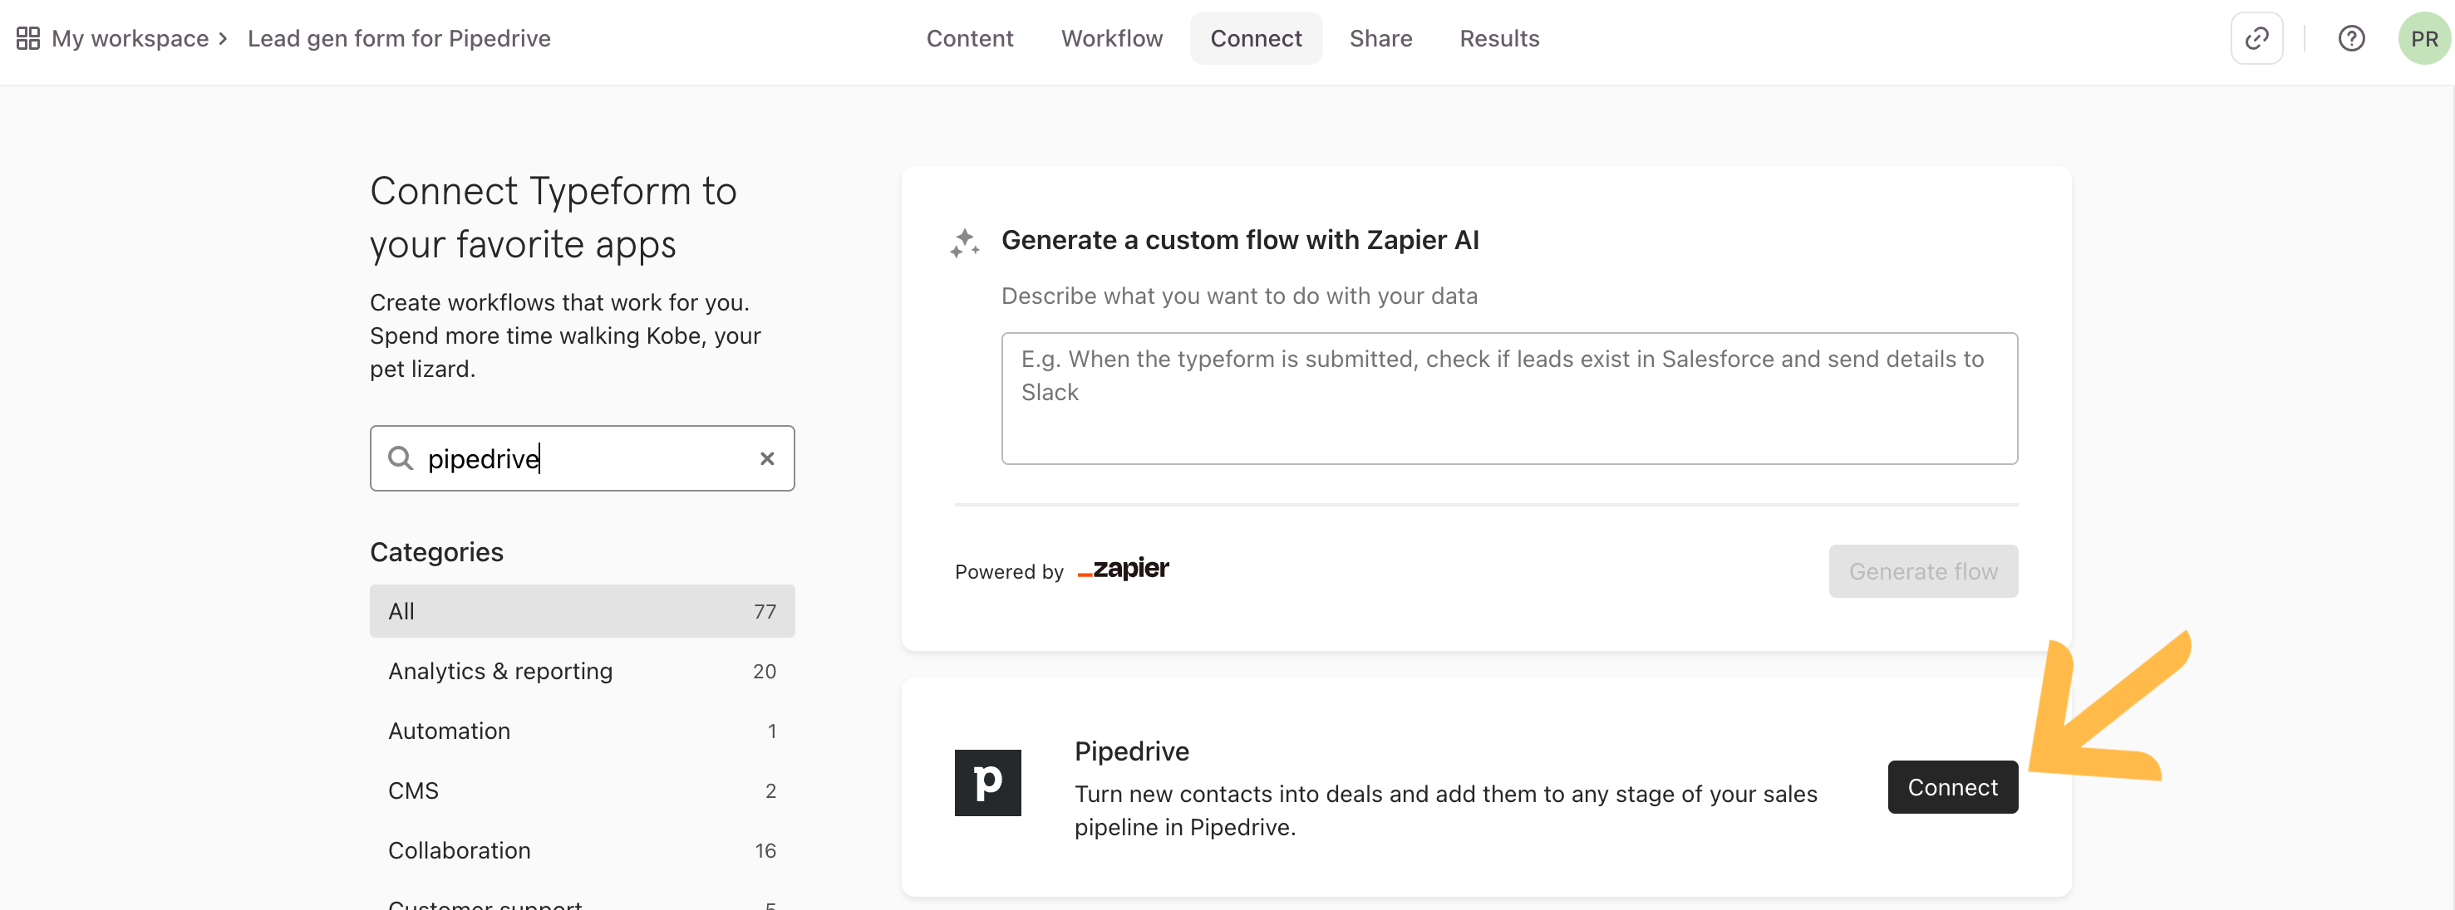The height and width of the screenshot is (910, 2455).
Task: Clear the pipedrive search with X
Action: pos(766,459)
